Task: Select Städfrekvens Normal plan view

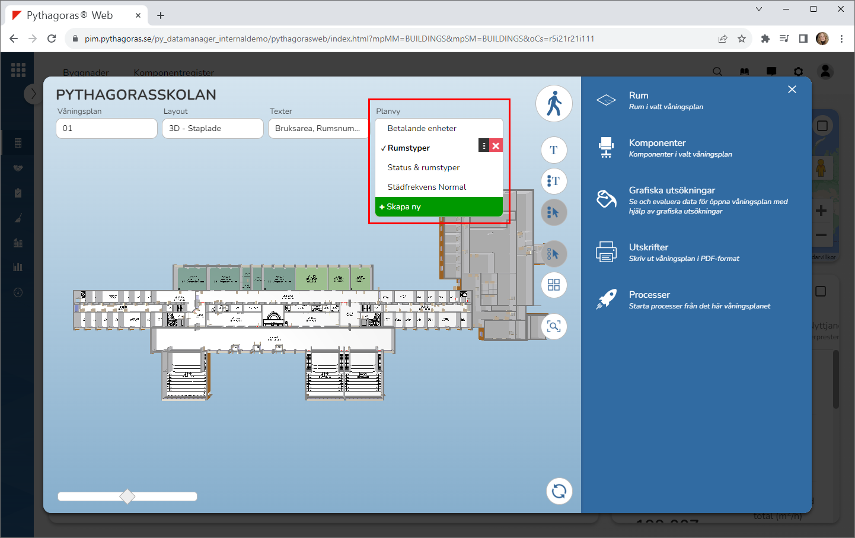Action: (426, 187)
